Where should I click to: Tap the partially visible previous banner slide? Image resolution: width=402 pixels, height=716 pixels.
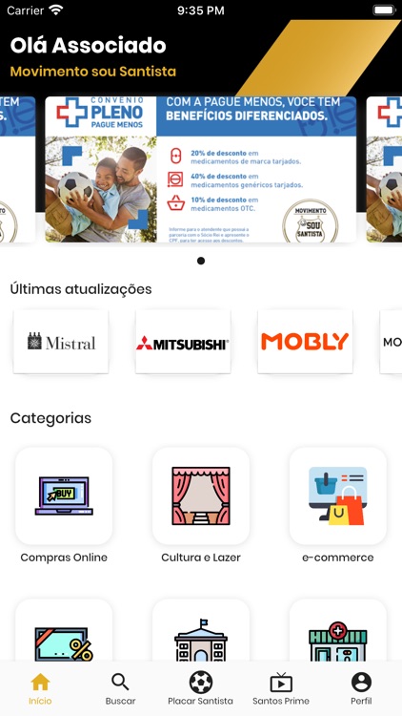18,169
